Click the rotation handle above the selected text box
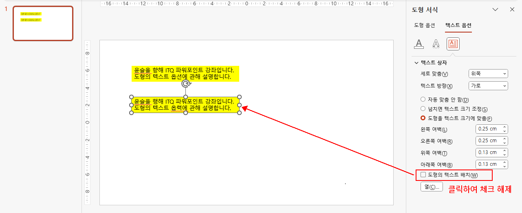Viewport: 522px width, 213px height. pos(186,84)
